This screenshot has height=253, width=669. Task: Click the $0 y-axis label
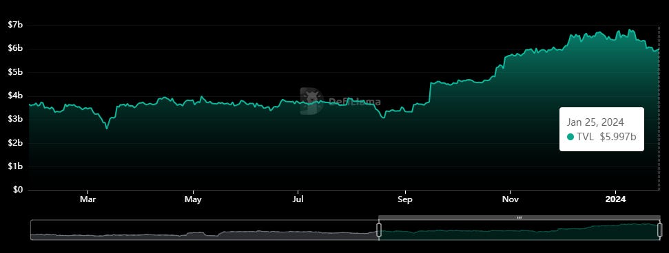pos(17,190)
